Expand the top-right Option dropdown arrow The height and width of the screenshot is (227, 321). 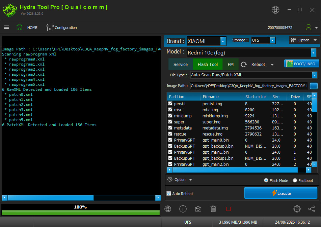(x=315, y=40)
